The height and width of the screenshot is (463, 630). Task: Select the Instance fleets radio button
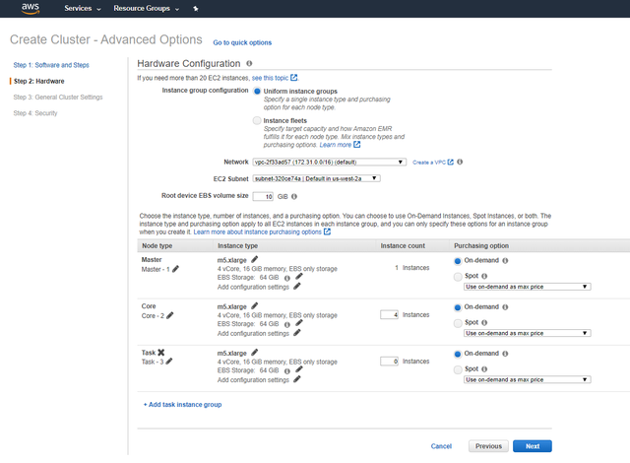pyautogui.click(x=257, y=120)
